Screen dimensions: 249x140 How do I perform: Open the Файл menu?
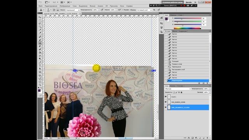40,6
